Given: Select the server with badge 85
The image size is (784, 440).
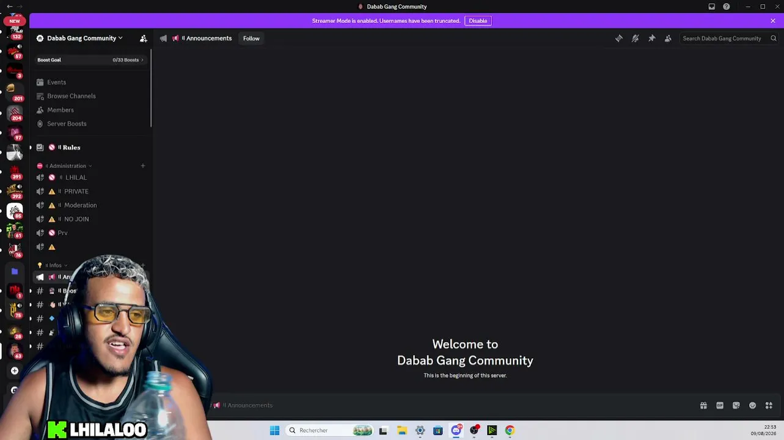Looking at the screenshot, I should [15, 211].
